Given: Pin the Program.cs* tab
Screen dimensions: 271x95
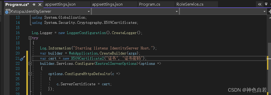Looking at the screenshot, I should pyautogui.click(x=34, y=5).
